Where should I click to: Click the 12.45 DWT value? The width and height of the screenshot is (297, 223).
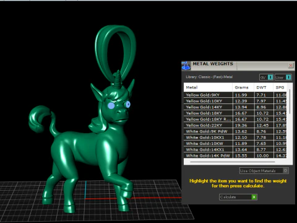click(x=262, y=125)
